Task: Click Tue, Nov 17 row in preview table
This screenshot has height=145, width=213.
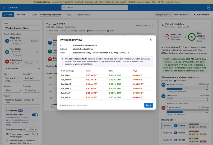Action: click(x=106, y=84)
